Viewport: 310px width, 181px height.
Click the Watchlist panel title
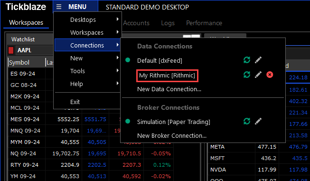23,39
